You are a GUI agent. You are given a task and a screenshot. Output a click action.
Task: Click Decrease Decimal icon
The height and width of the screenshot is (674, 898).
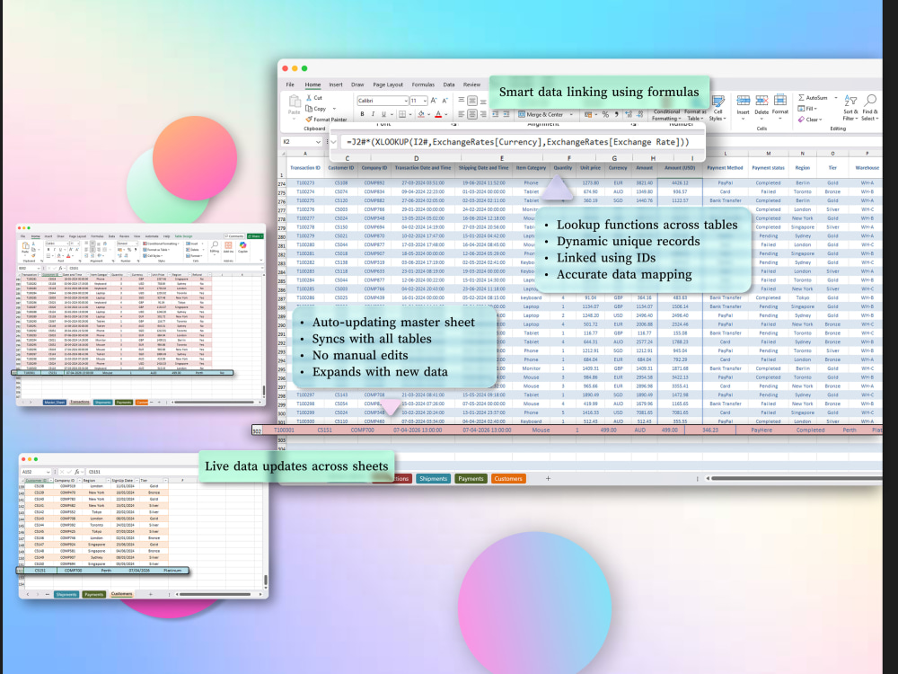(639, 114)
